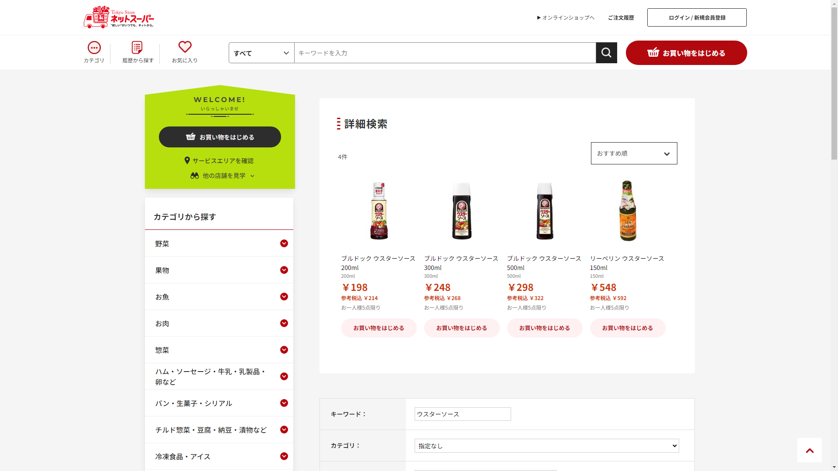Click the Tokyu Store Net Super logo
838x471 pixels.
(119, 17)
